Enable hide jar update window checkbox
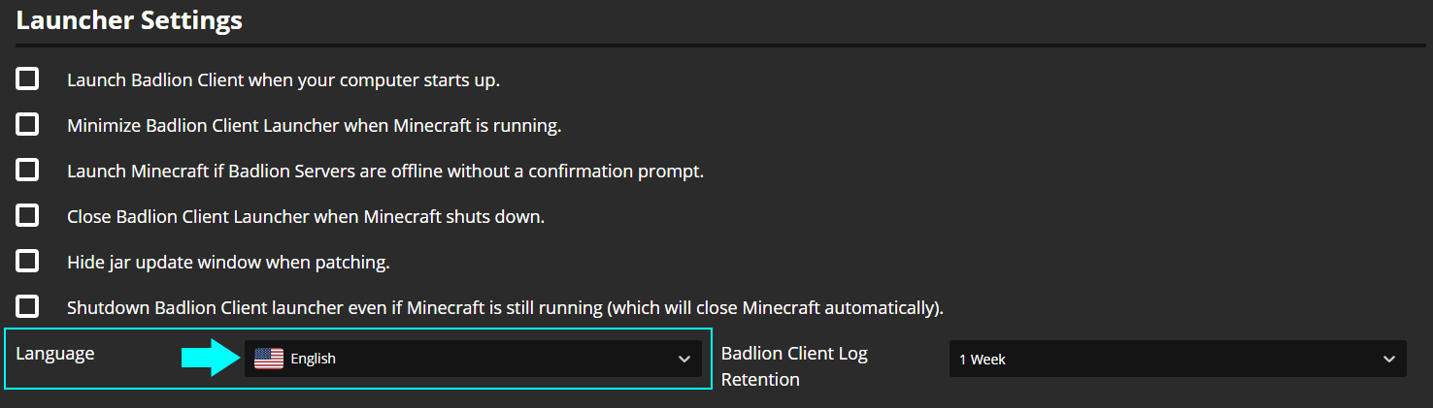Screen dimensions: 1433x408 click(27, 261)
